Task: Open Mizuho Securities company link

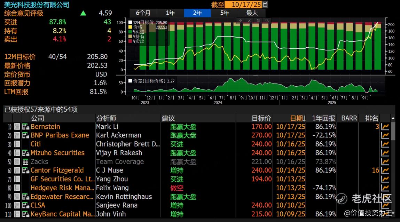Action: click(x=57, y=153)
